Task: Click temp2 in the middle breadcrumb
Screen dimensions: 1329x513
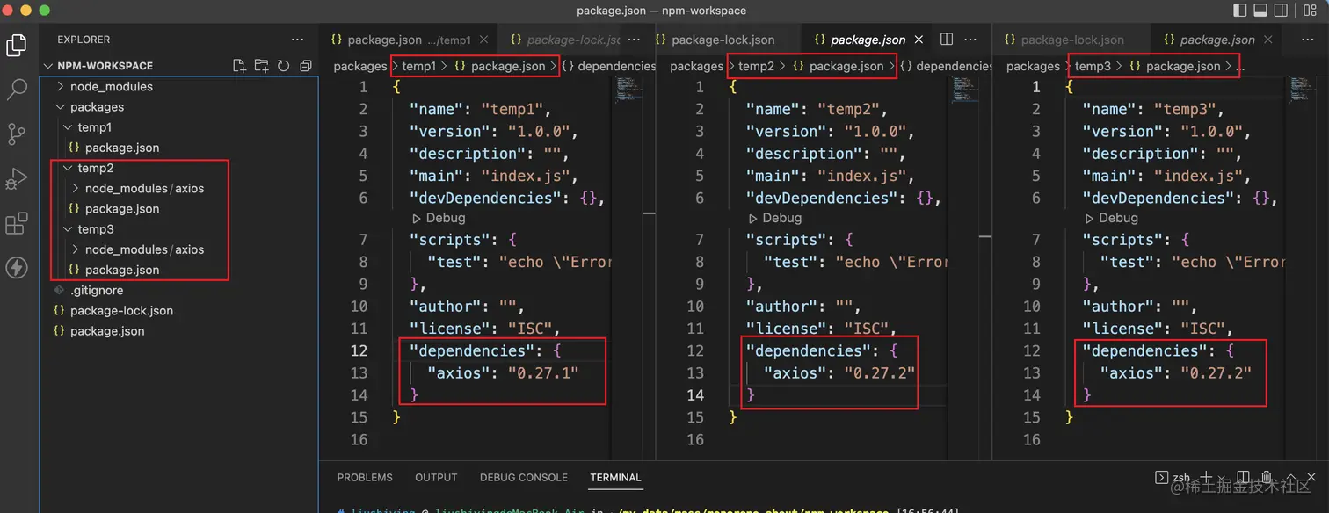Action: pos(756,66)
